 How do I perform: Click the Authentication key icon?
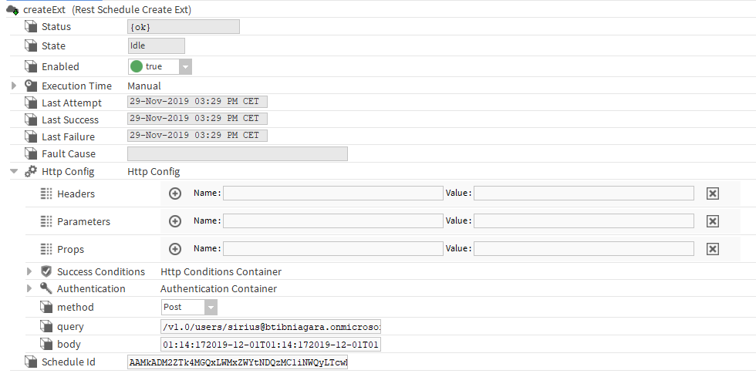click(46, 288)
